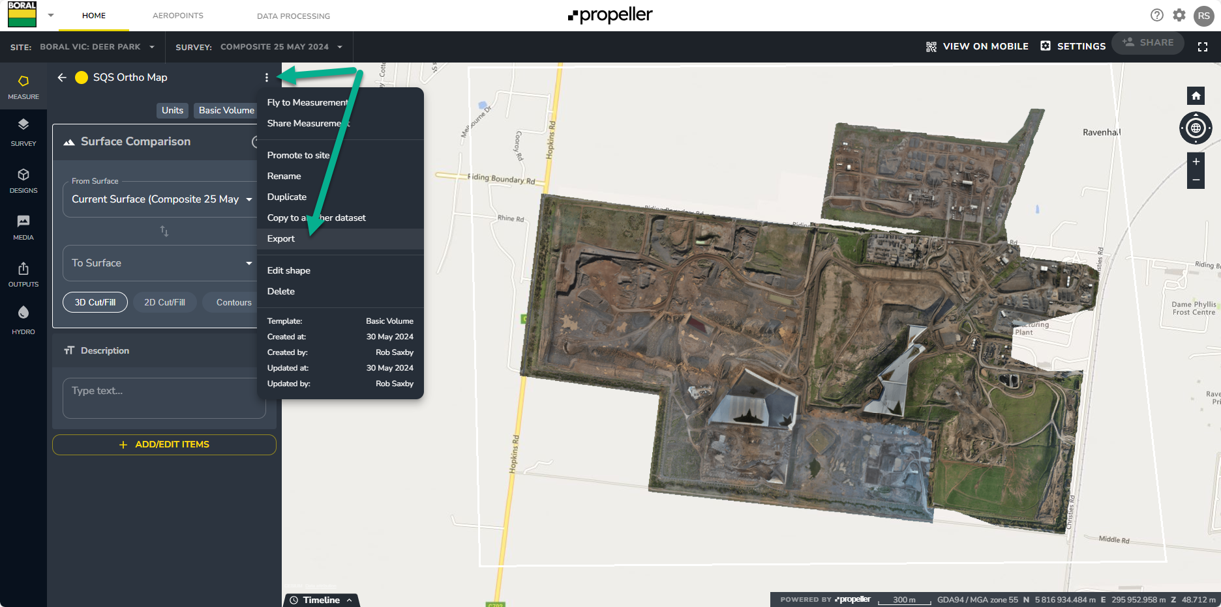1221x607 pixels.
Task: Expand the organization dropdown next to logo
Action: (x=51, y=15)
